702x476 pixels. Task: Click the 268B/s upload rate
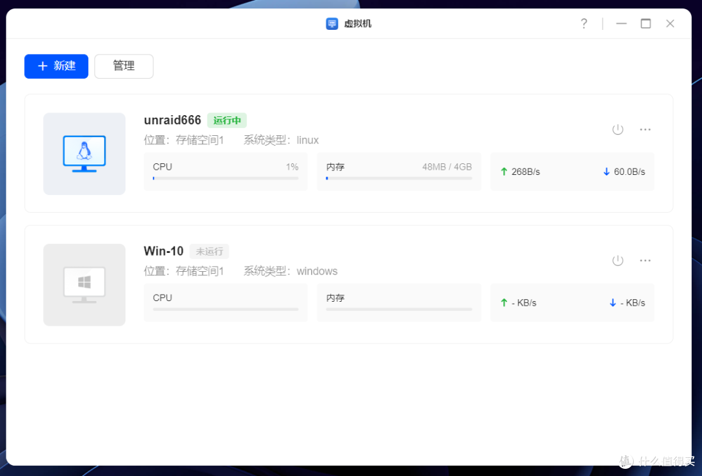tap(526, 172)
